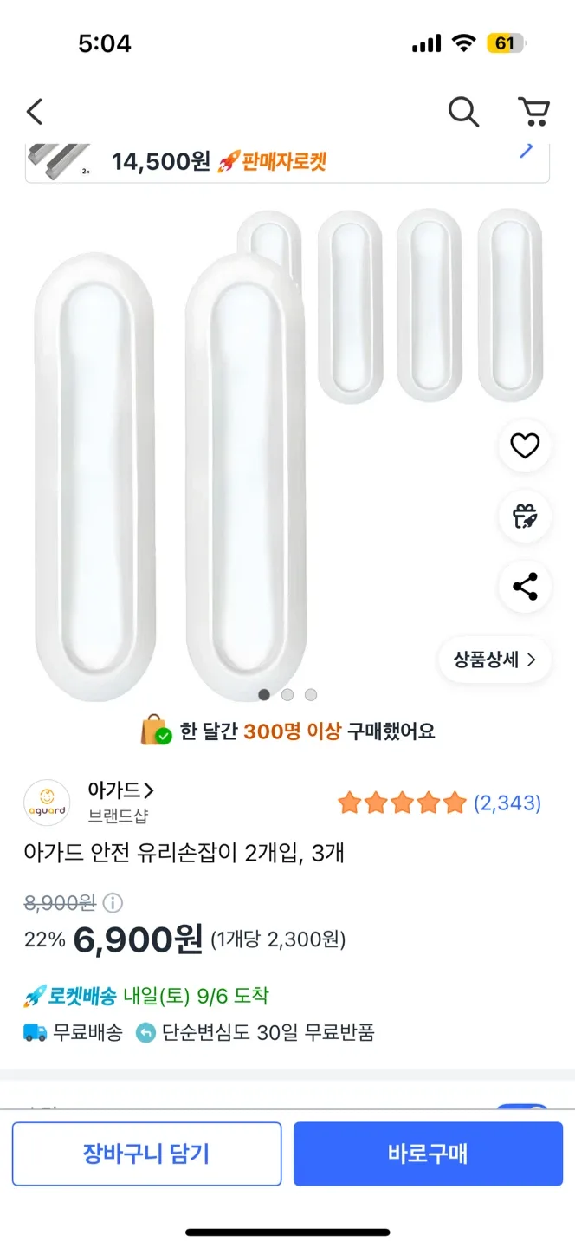Expand the 14,500원 banner chevron
The height and width of the screenshot is (1248, 575).
click(526, 152)
